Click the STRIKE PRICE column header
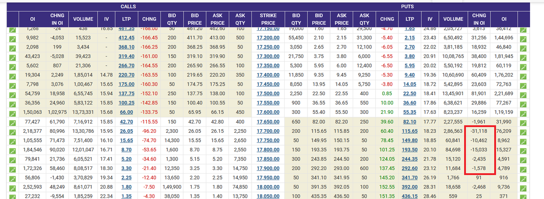Viewport: 544px width, 199px height. coord(267,19)
